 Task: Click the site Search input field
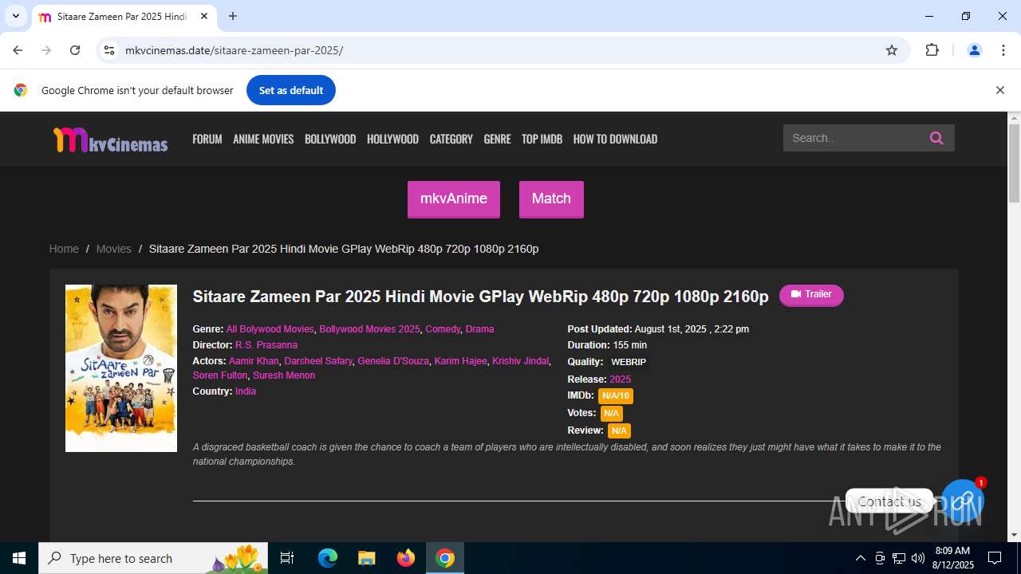click(x=852, y=138)
